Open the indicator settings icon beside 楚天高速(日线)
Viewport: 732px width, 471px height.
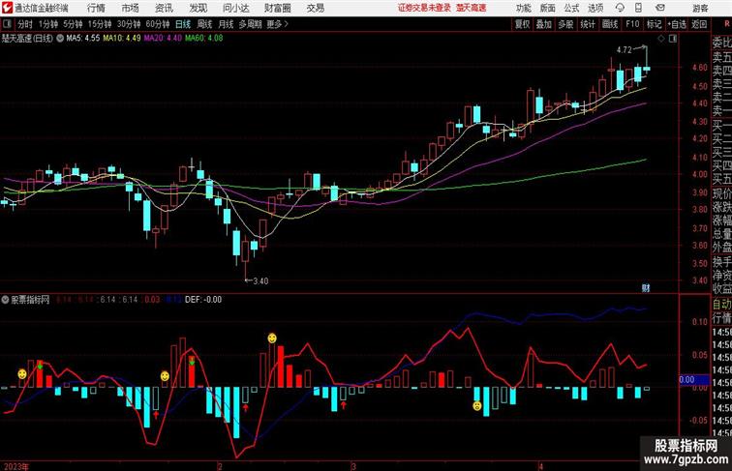[x=60, y=39]
